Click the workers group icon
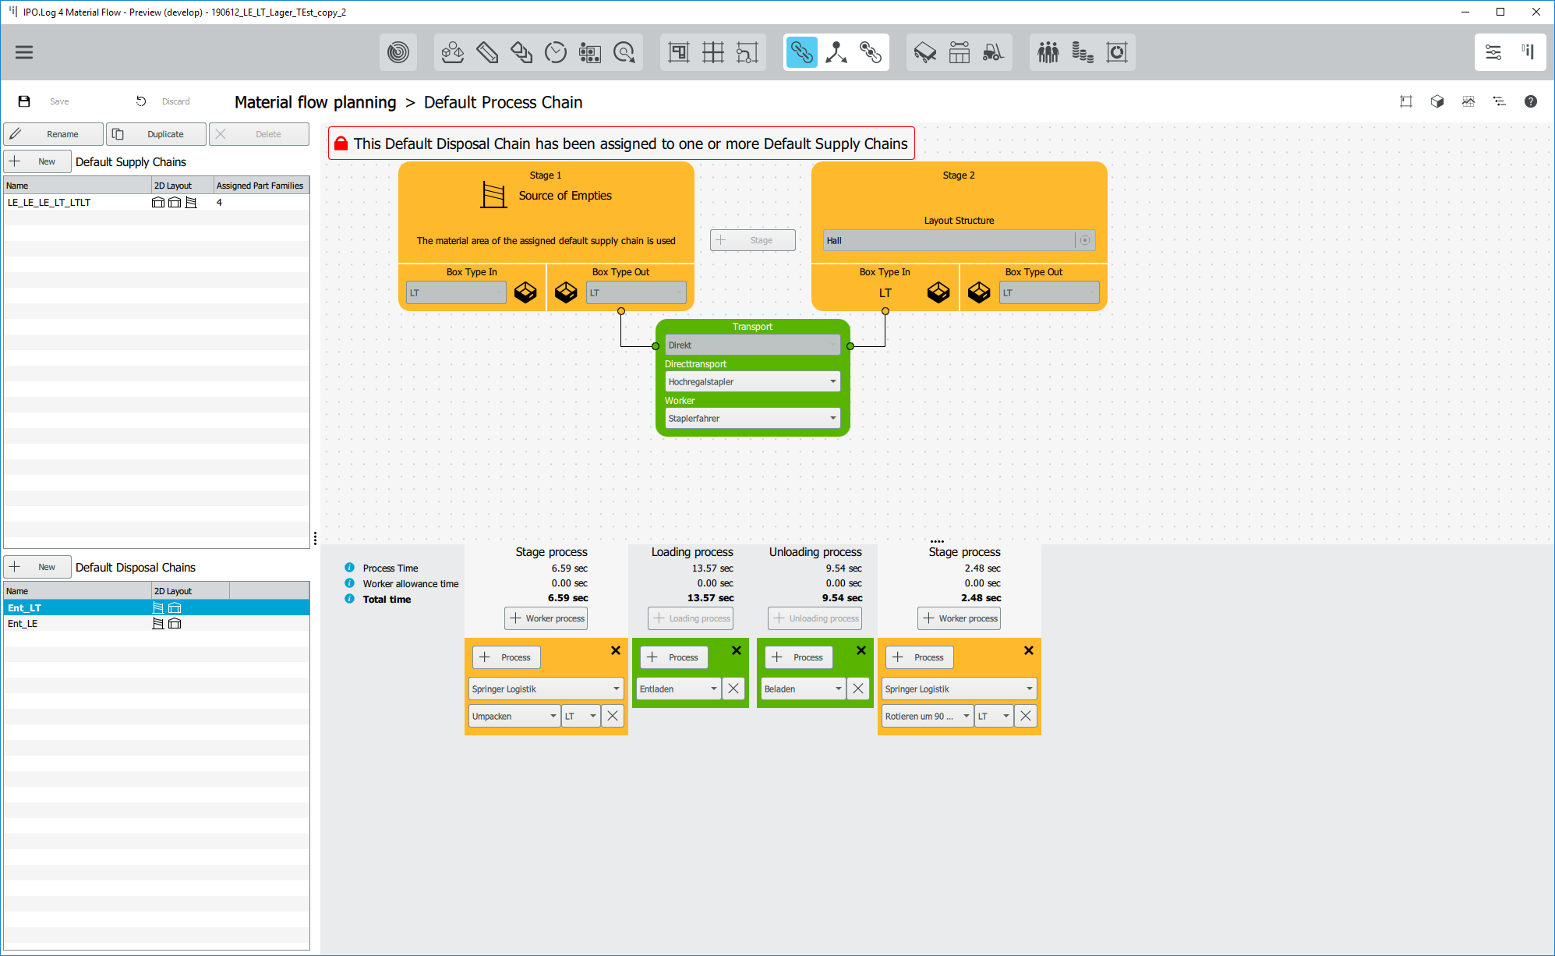 point(1048,52)
